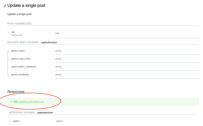Select the post[raw_old] field name
The height and width of the screenshot is (126, 203).
[x=21, y=59]
